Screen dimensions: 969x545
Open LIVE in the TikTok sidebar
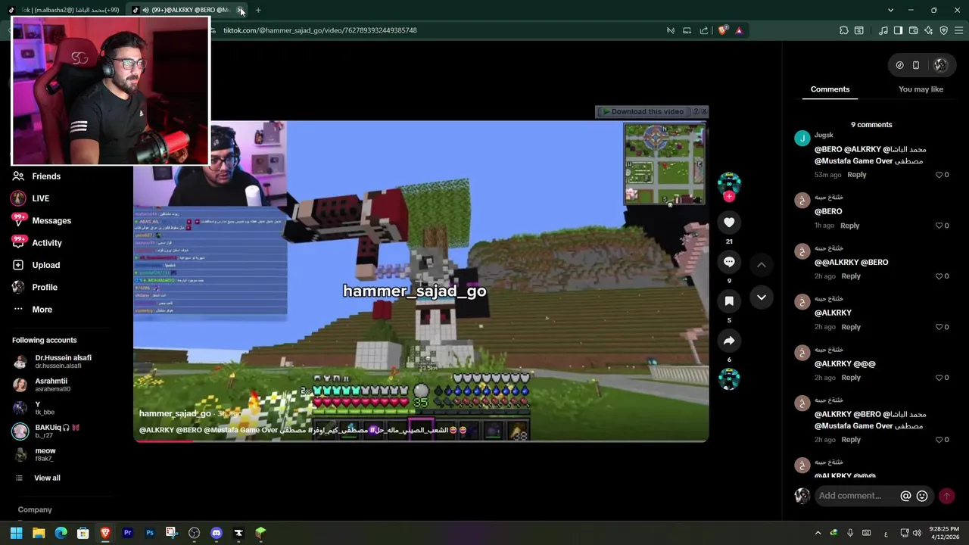tap(40, 198)
